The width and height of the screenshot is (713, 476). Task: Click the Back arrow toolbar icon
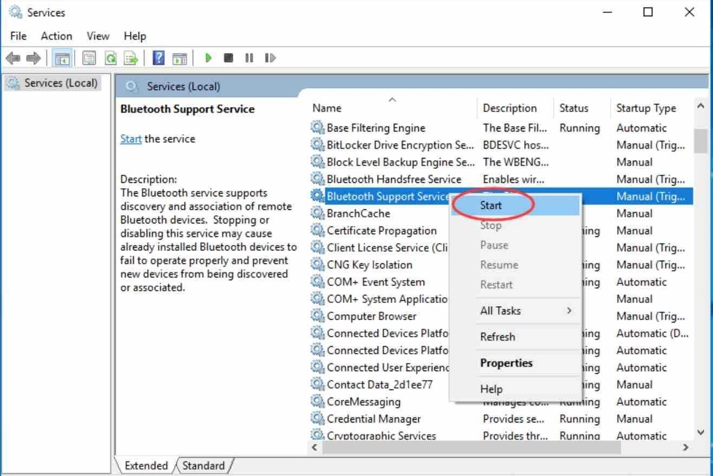(13, 58)
